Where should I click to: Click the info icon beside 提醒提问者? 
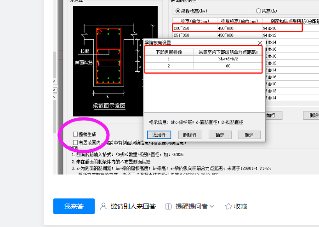coord(168,206)
